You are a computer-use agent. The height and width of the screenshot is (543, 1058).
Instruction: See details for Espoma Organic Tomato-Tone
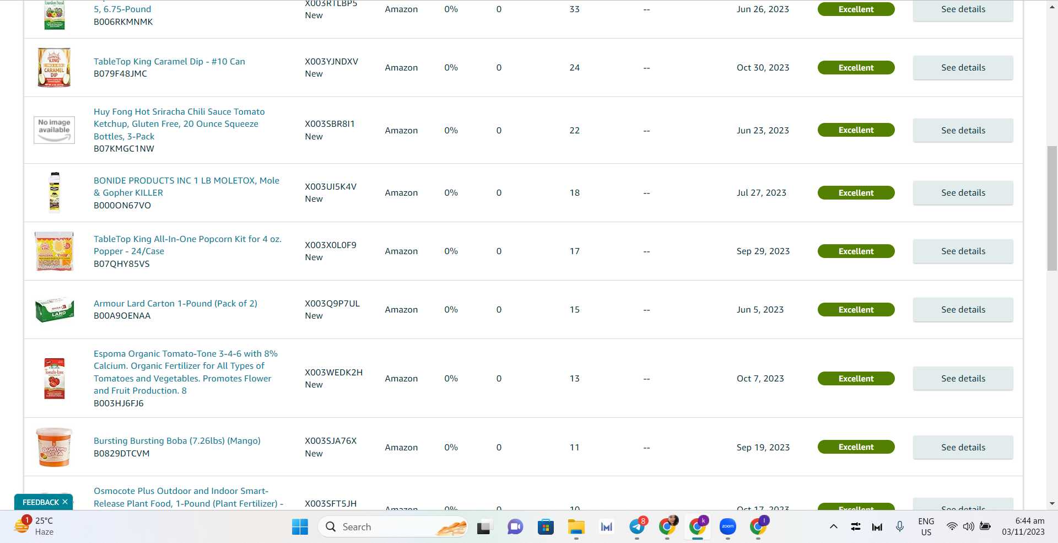(x=963, y=378)
